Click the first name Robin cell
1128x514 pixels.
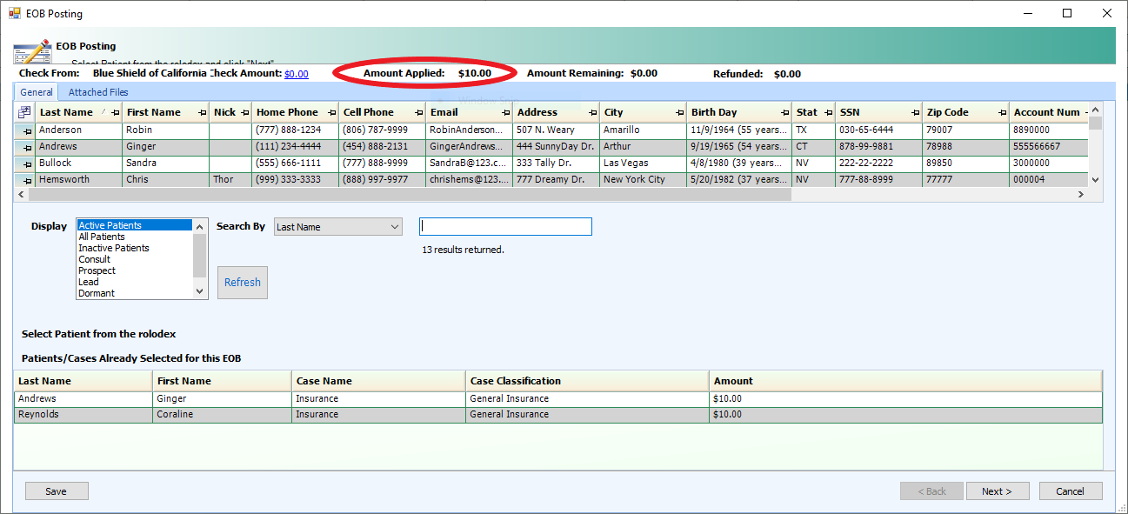point(165,130)
